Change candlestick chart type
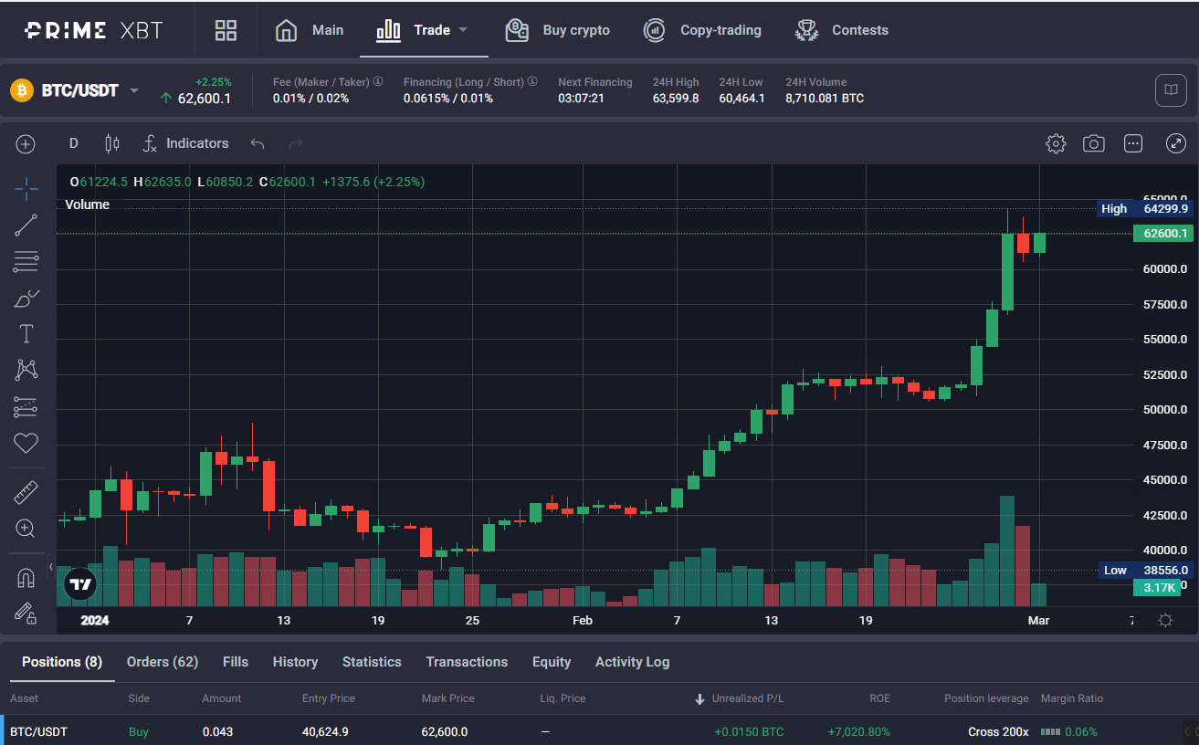Viewport: 1199px width, 745px height. click(112, 143)
